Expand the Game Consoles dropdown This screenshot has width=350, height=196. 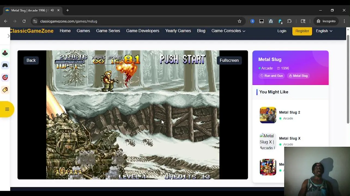pyautogui.click(x=228, y=31)
